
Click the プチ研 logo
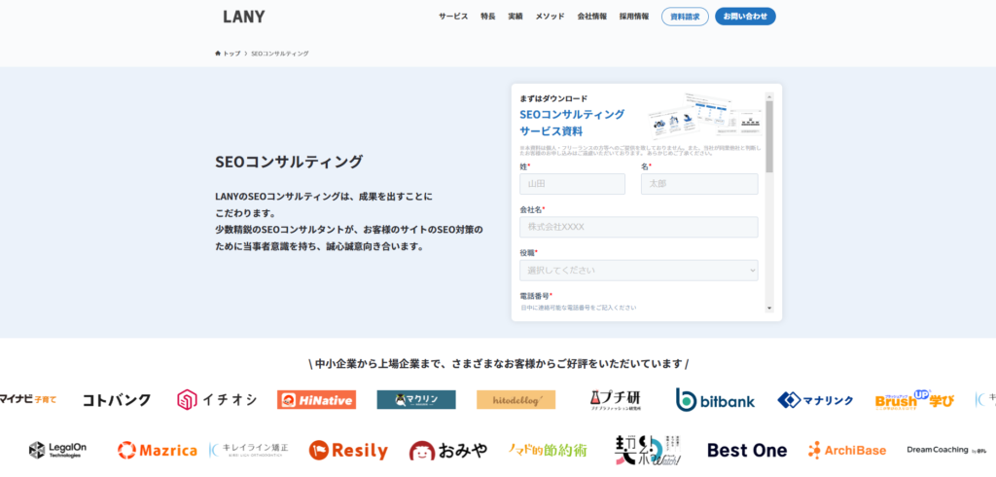tap(616, 400)
